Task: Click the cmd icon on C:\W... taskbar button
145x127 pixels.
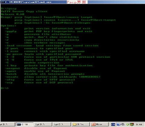Action: [x=19, y=125]
